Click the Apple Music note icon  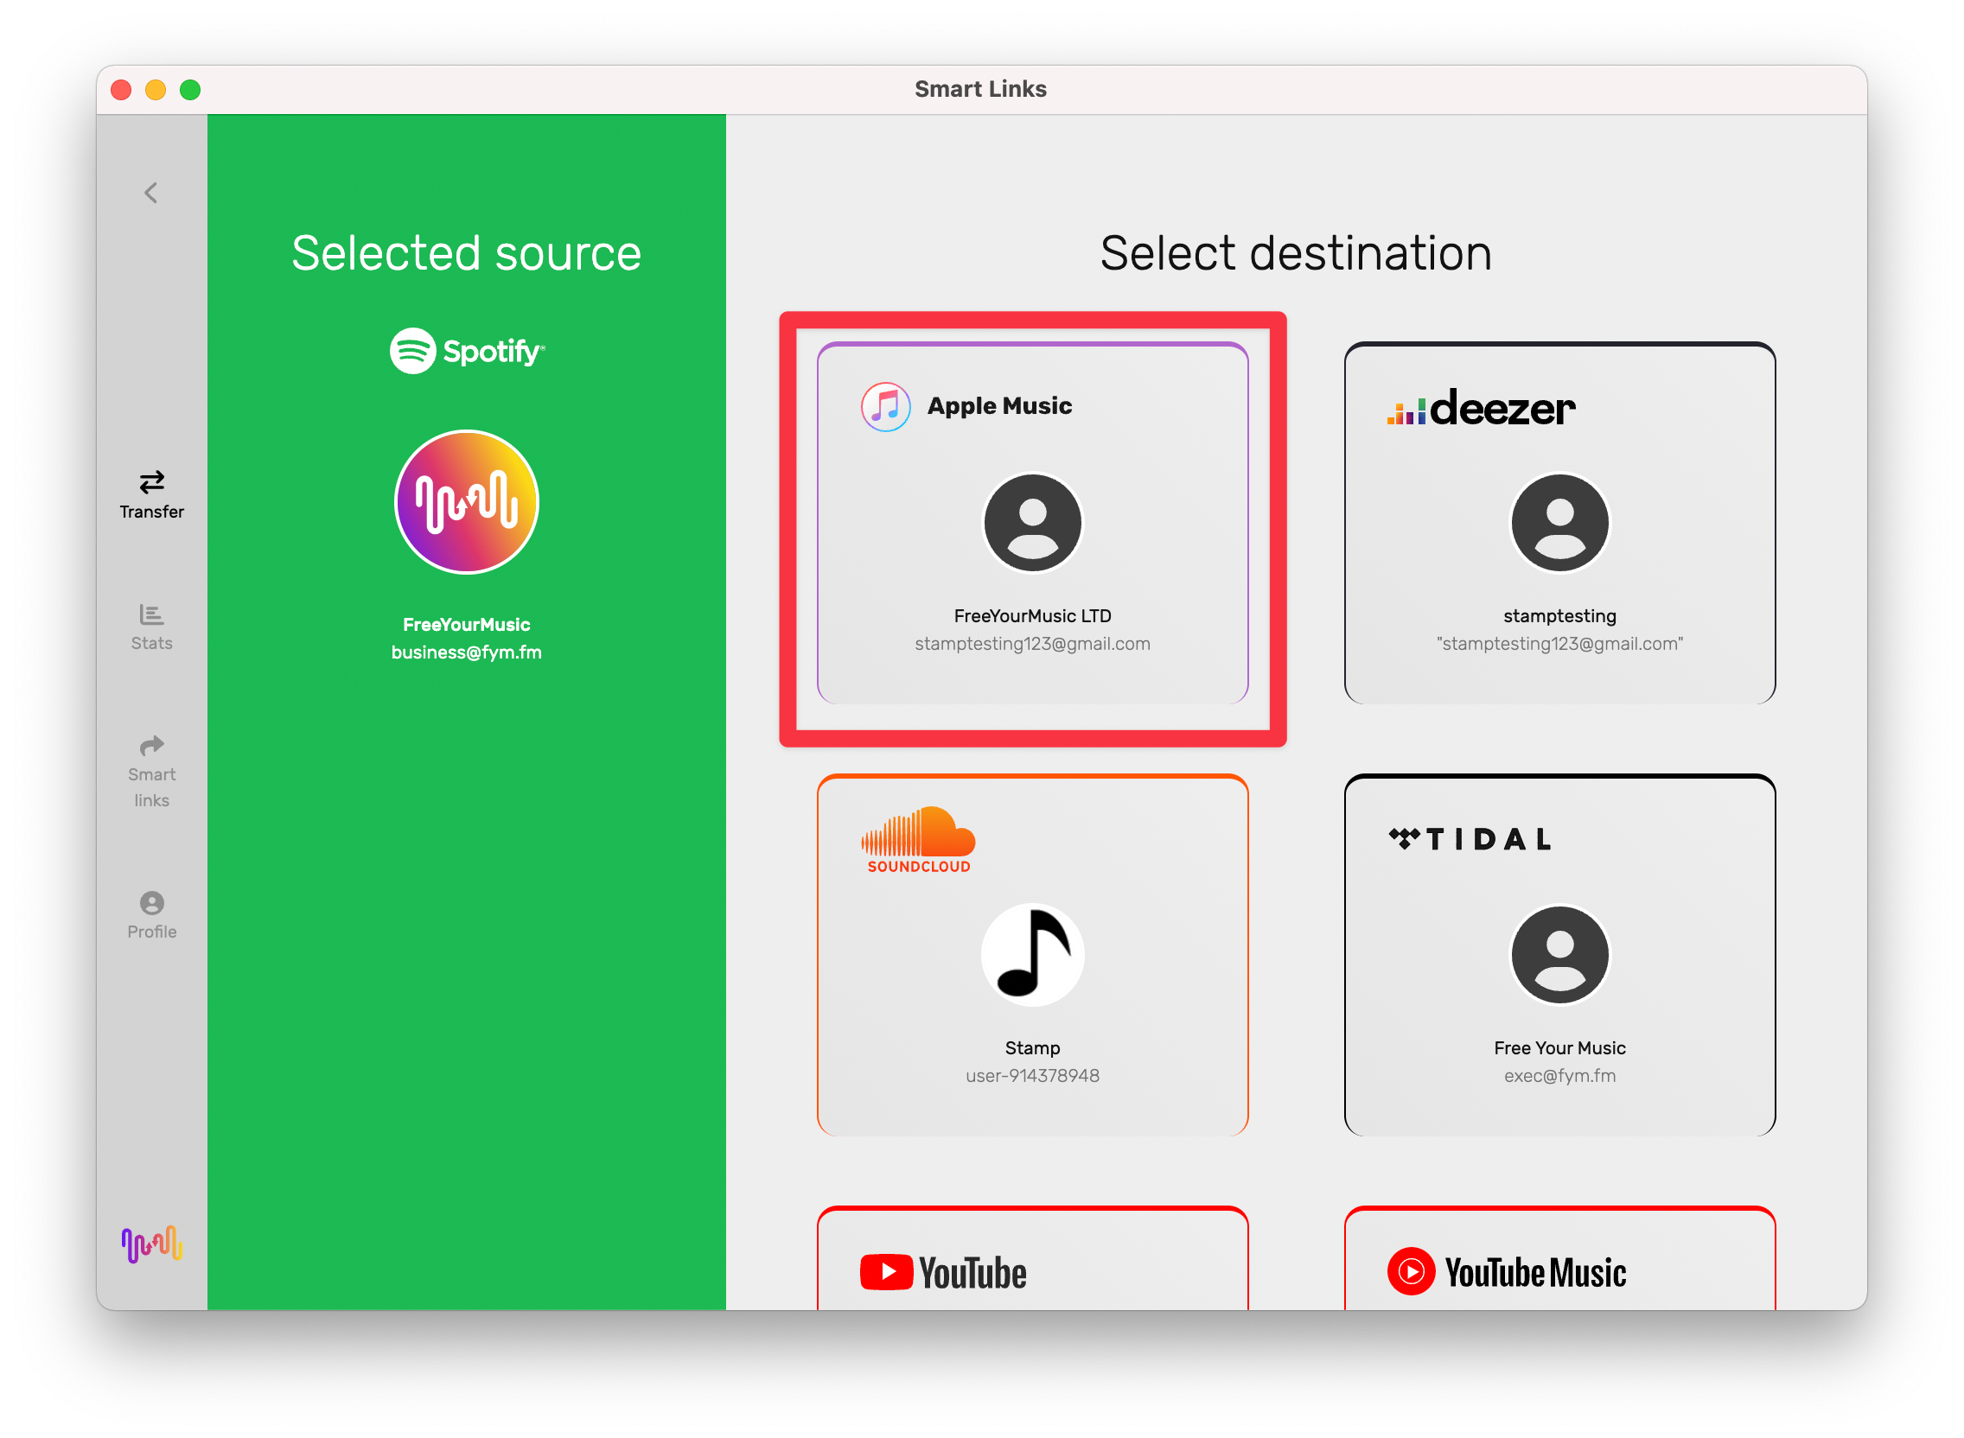point(886,406)
